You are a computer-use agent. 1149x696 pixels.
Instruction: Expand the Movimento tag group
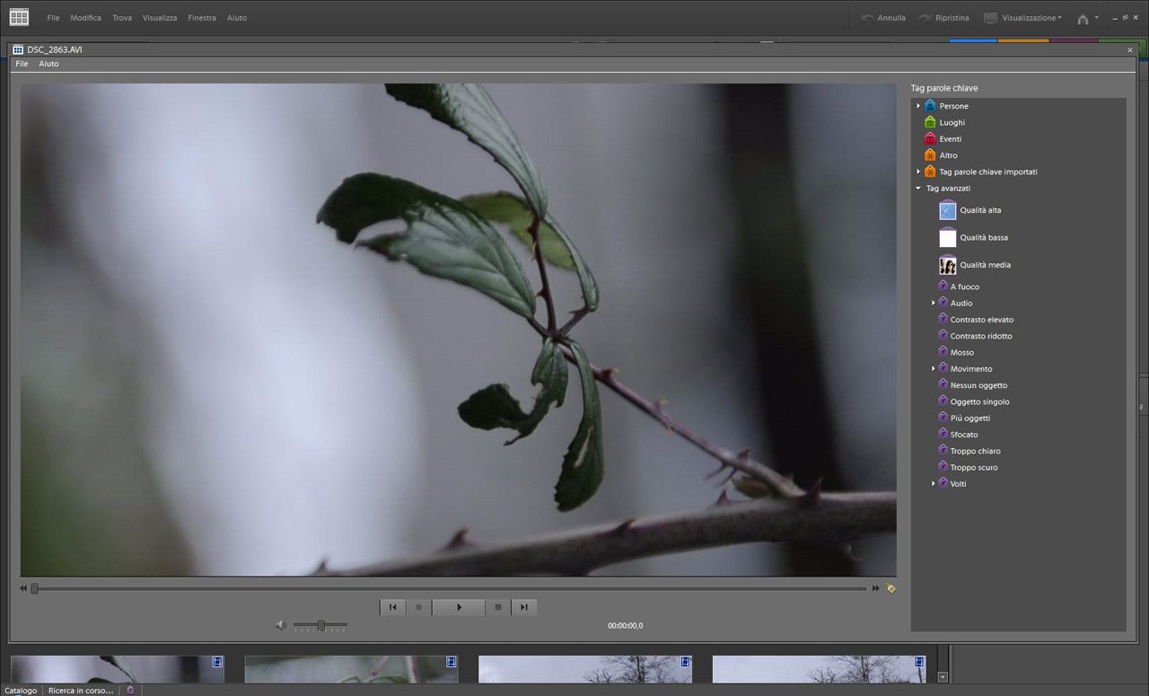pos(934,369)
